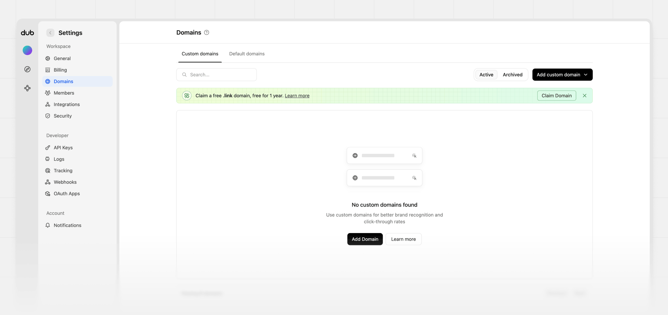
Task: Click the Account section label
Action: [55, 213]
